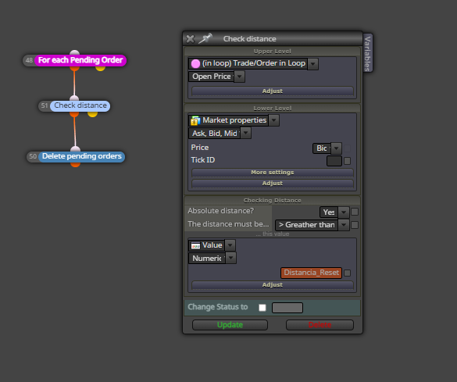This screenshot has width=457, height=382.
Task: Click yellow output connector of Check distance node
Action: tap(92, 114)
